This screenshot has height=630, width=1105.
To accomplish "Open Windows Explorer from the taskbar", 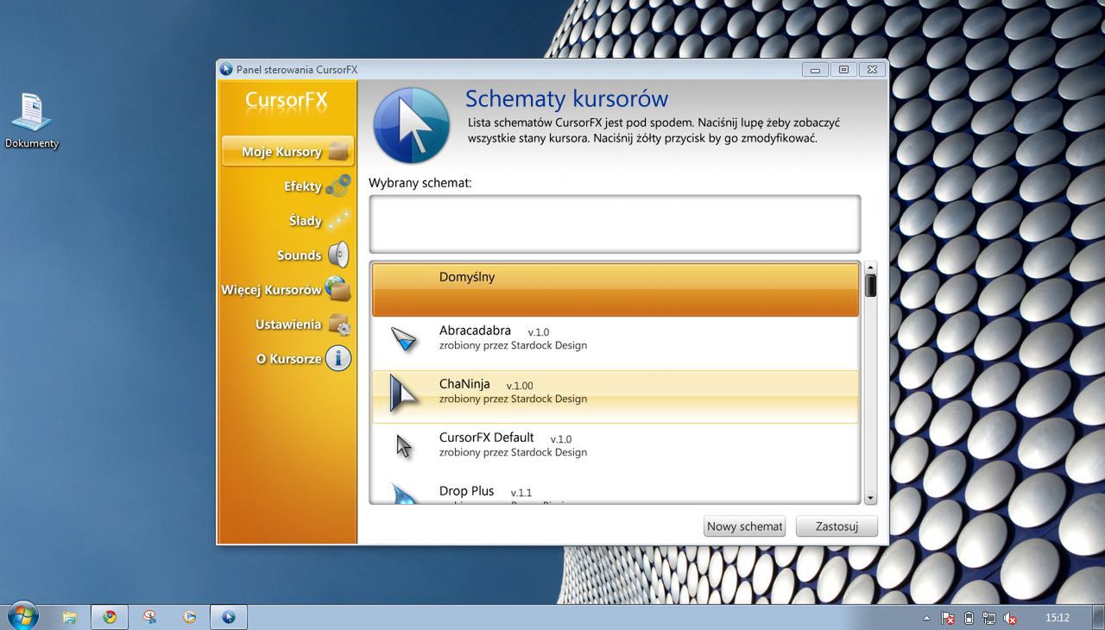I will tap(70, 617).
